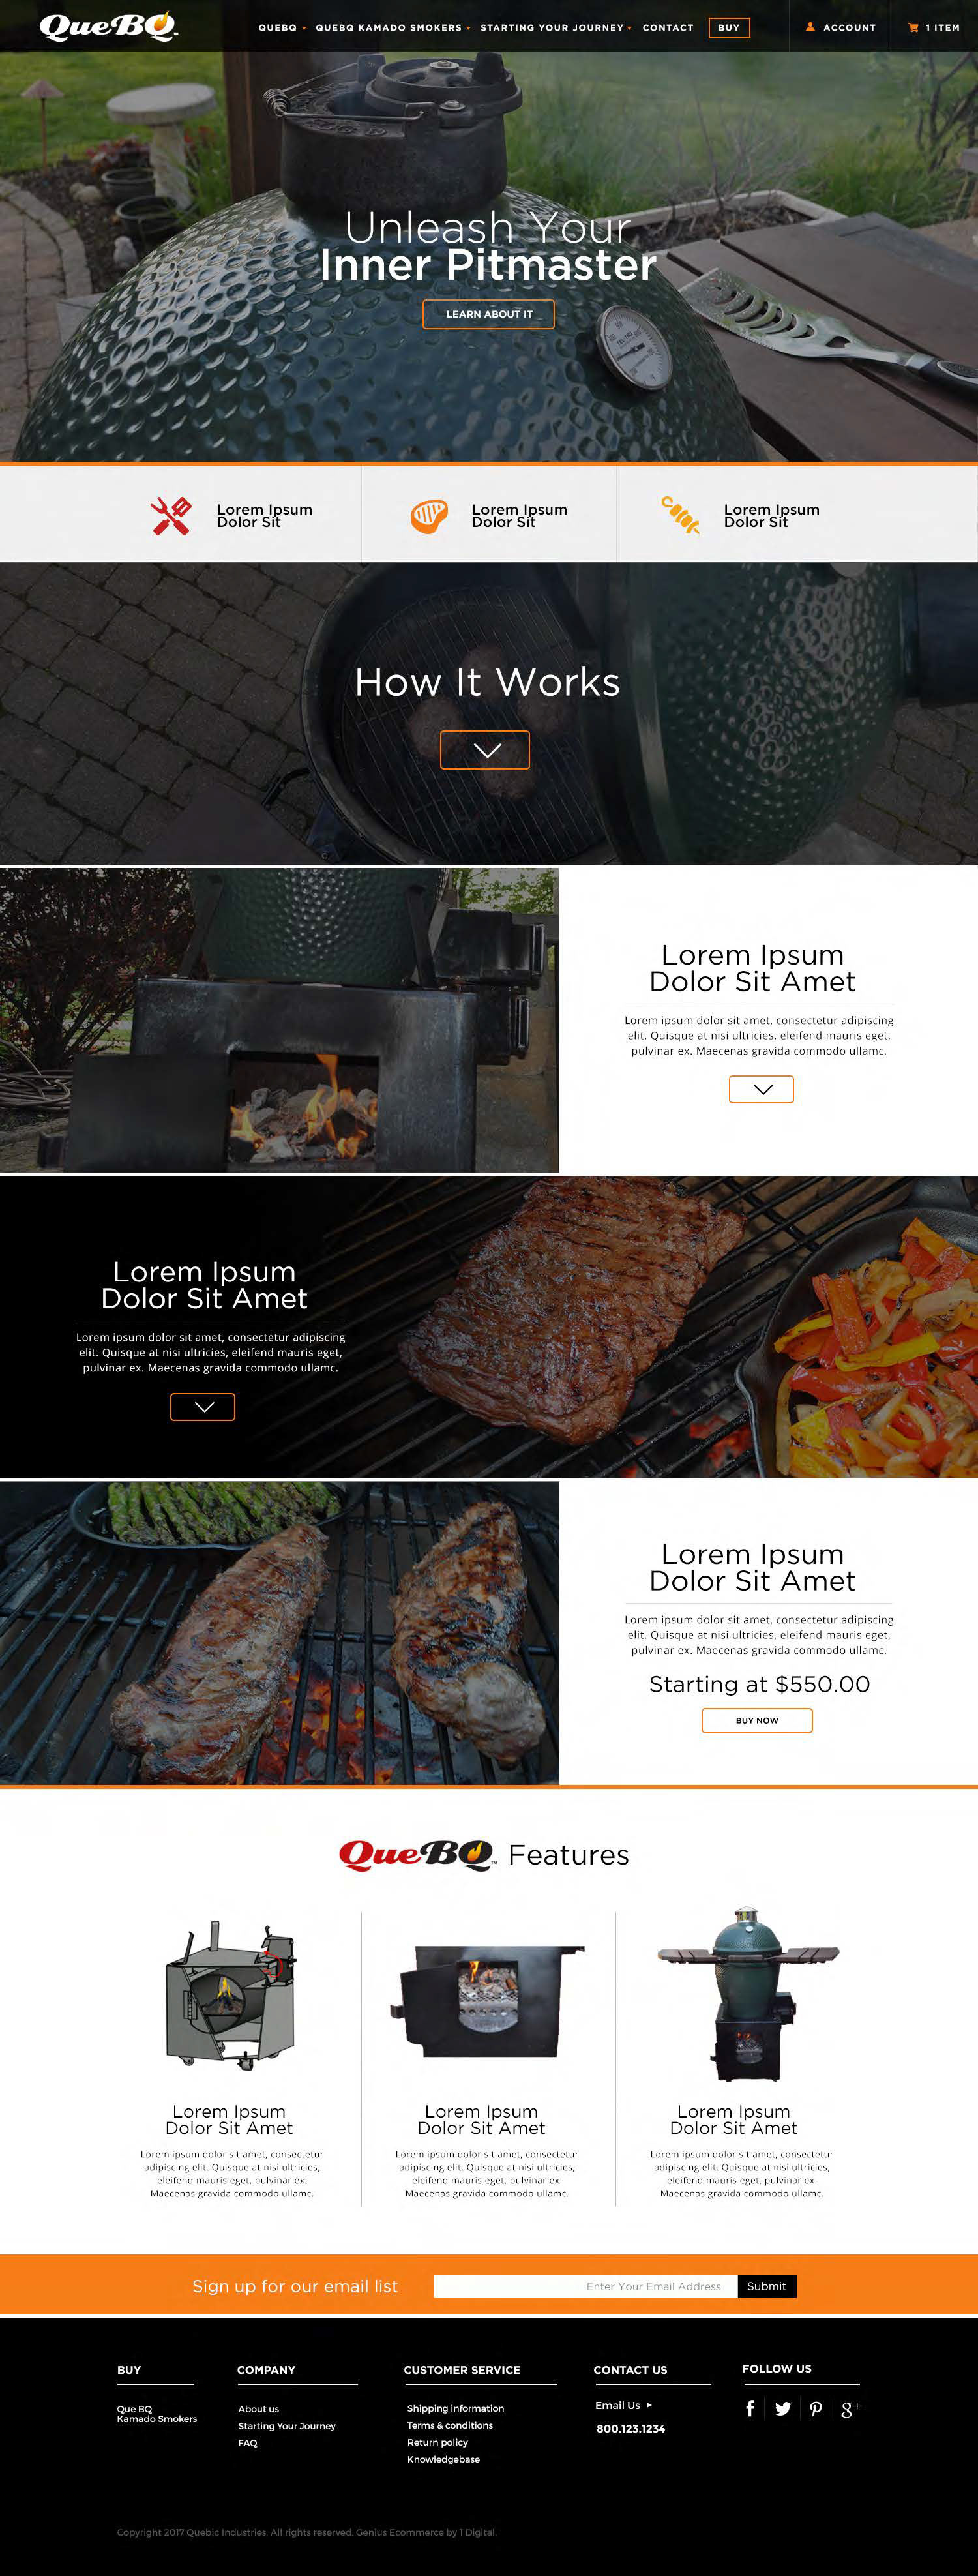Open the Pinterest footer icon
Screen dimensions: 978x2576
(816, 2408)
